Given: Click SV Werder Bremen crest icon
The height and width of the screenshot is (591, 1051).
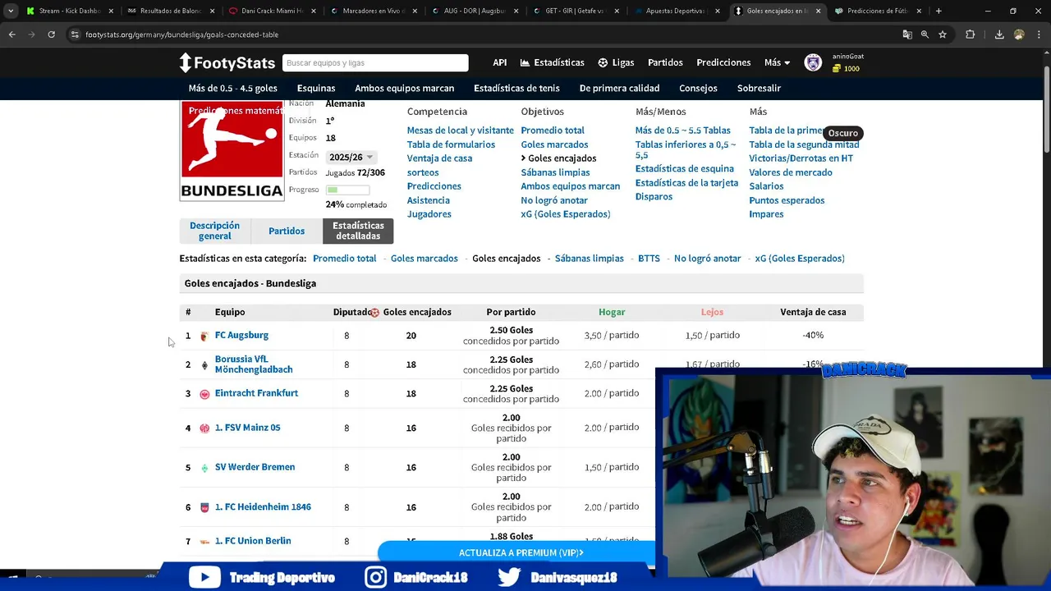Looking at the screenshot, I should pyautogui.click(x=204, y=468).
